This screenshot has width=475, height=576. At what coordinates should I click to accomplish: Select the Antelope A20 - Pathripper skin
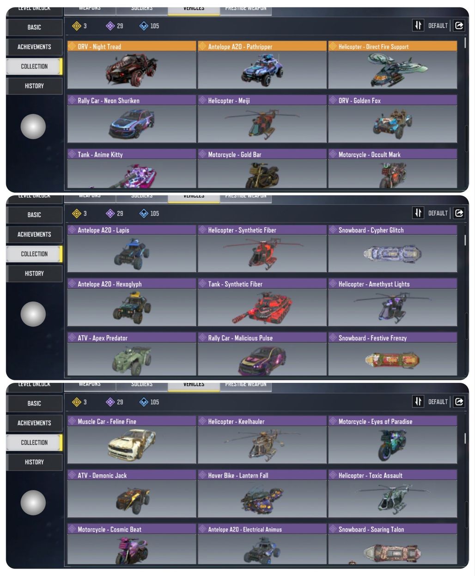point(262,65)
